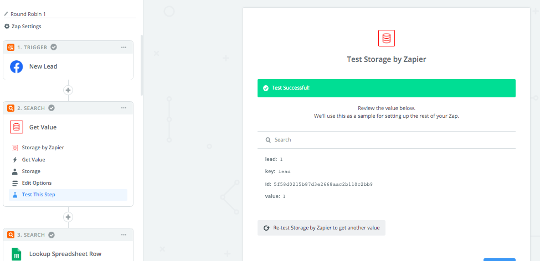Screen dimensions: 540x261
Task: Open the three-dot menu on Trigger step
Action: pyautogui.click(x=124, y=48)
